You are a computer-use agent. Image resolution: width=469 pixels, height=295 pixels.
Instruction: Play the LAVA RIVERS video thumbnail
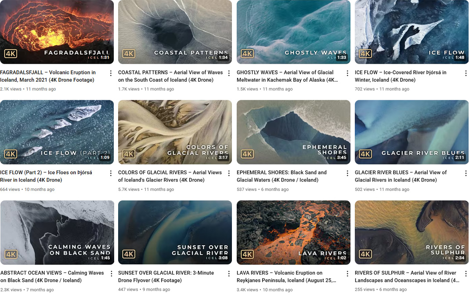[x=293, y=232]
